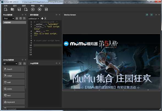Image resolution: width=162 pixels, height=111 pixels.
Task: Click the first green Device Screen tool icon
Action: (147, 15)
